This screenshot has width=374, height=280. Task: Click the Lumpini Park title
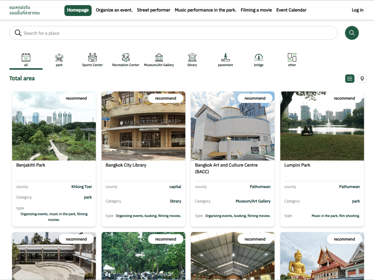[x=298, y=165]
